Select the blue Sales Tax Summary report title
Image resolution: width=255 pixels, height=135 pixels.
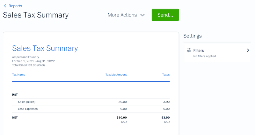click(45, 48)
